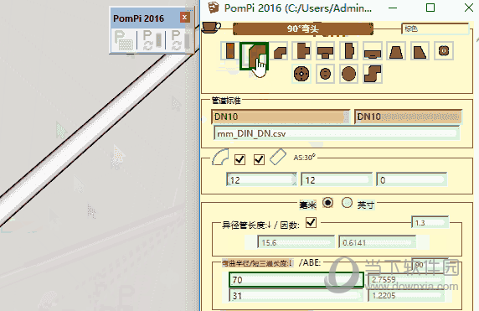Click the 管道标准 group label
Viewport: 479px width, 311px height.
click(x=226, y=101)
